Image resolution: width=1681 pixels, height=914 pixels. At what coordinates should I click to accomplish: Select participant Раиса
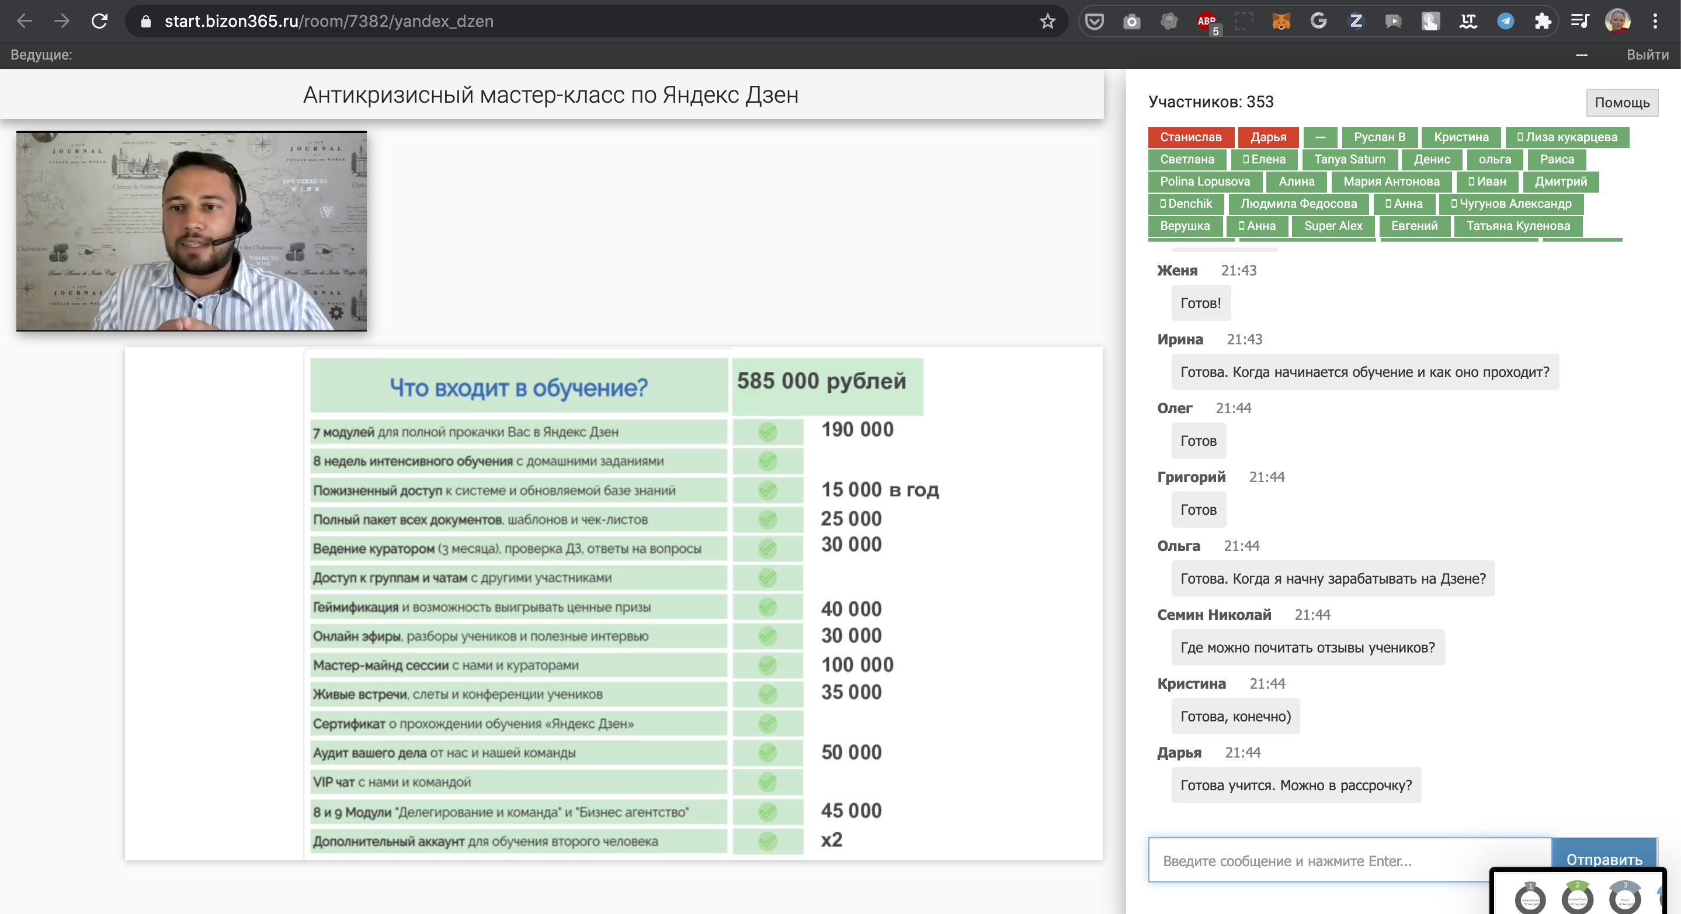click(1557, 159)
